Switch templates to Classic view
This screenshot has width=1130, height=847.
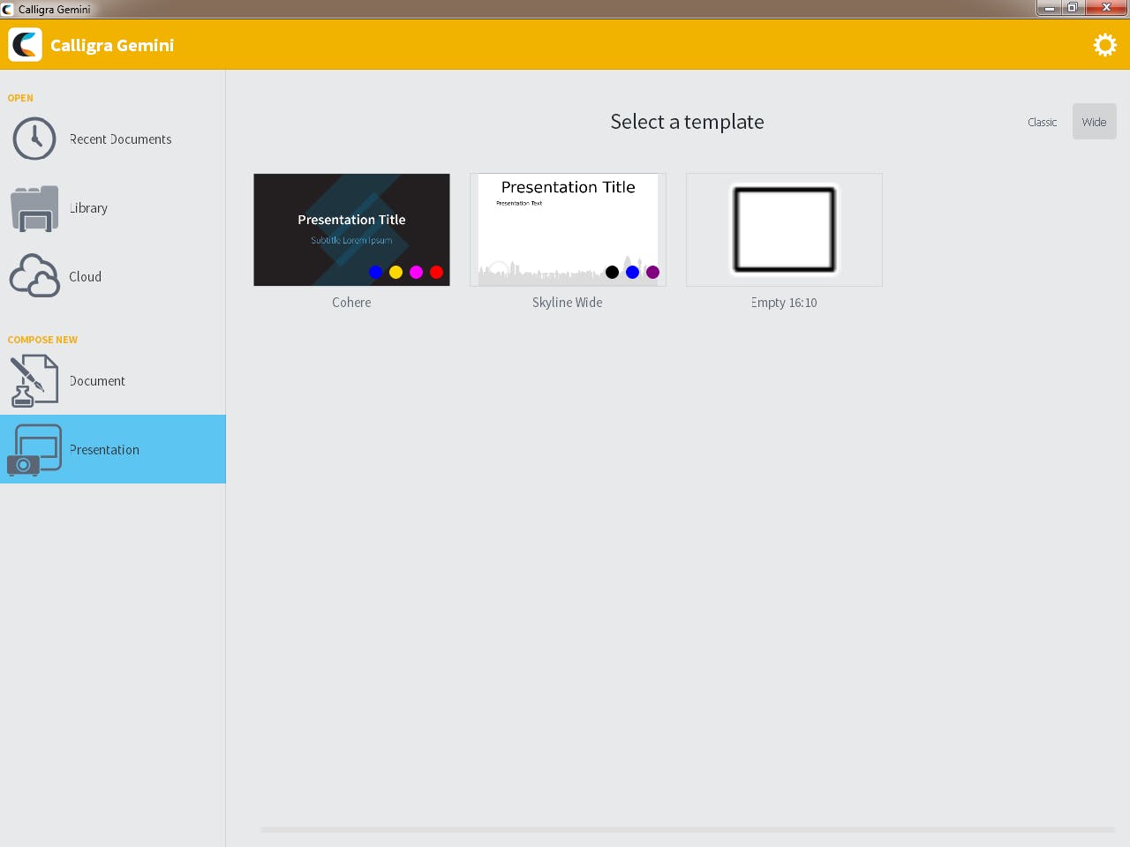1042,122
